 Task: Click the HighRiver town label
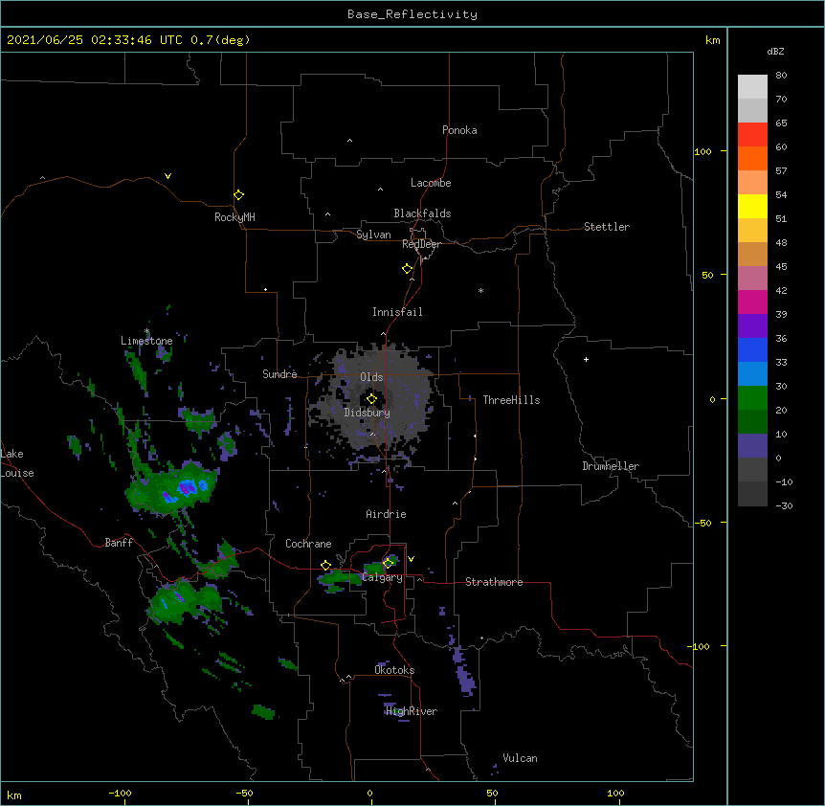[412, 711]
